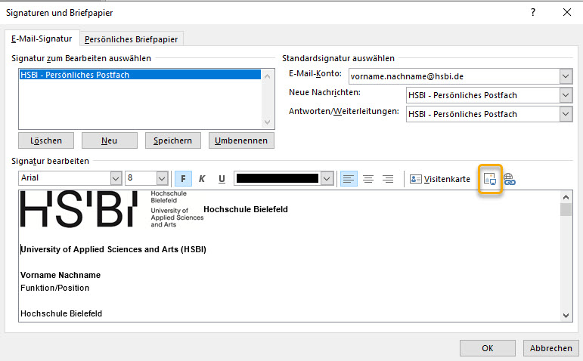Click the help question mark icon
This screenshot has width=583, height=361.
pos(533,12)
